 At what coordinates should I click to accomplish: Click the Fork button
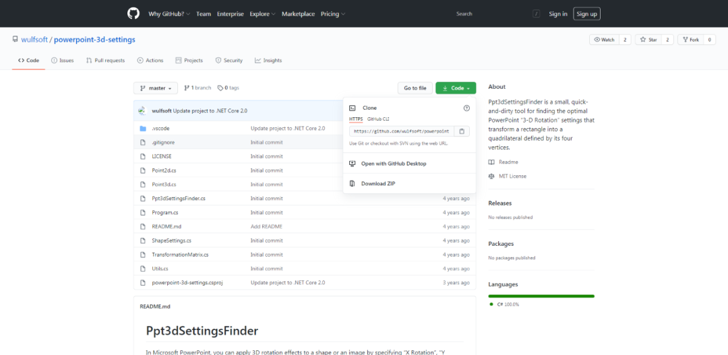[x=691, y=40]
